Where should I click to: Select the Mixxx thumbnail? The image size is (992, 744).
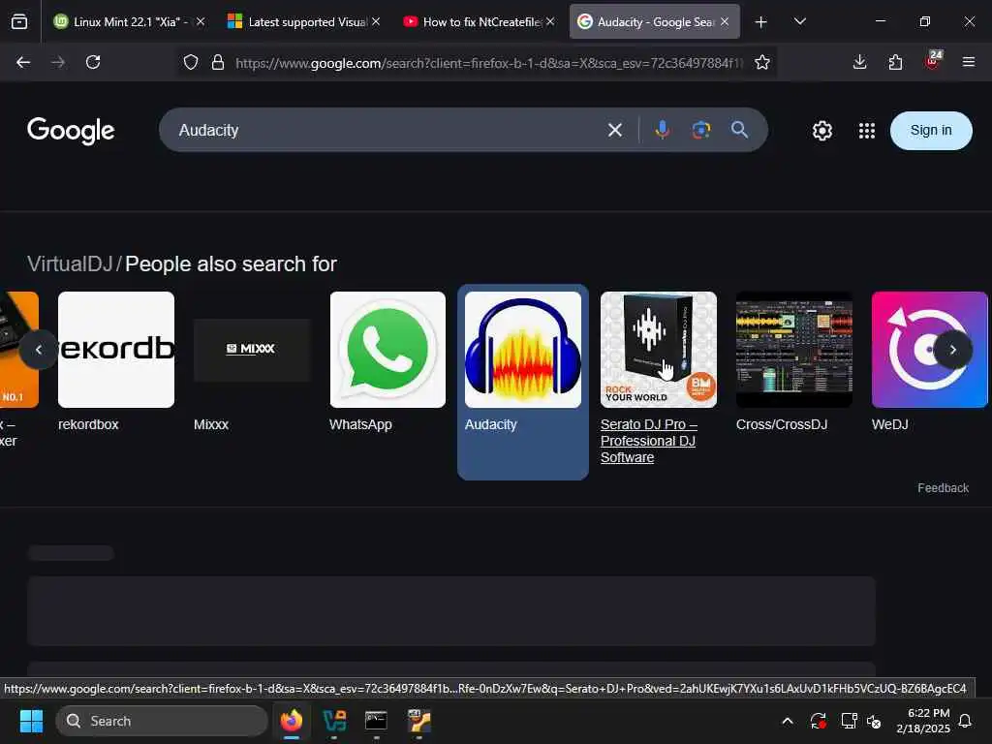(252, 349)
